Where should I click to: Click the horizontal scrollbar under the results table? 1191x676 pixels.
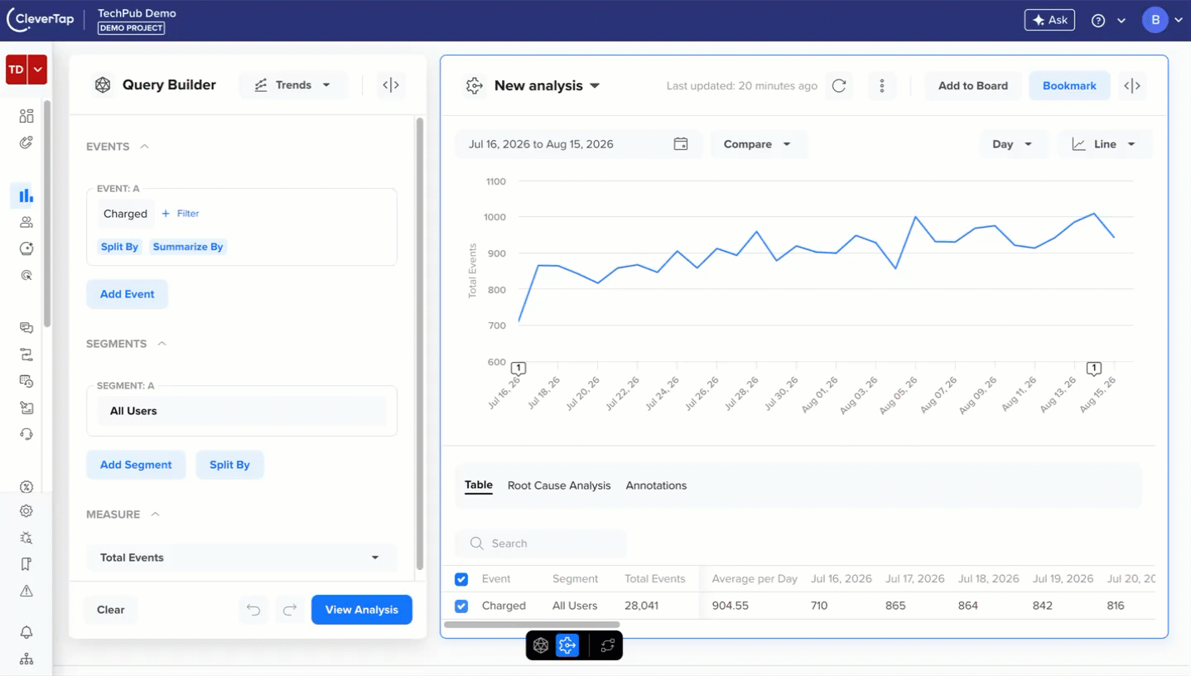click(x=532, y=625)
